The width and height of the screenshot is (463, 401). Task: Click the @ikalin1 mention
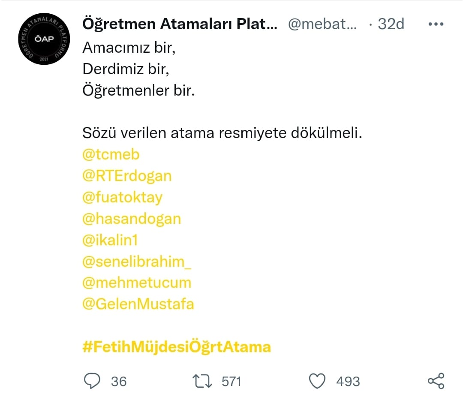tap(110, 240)
